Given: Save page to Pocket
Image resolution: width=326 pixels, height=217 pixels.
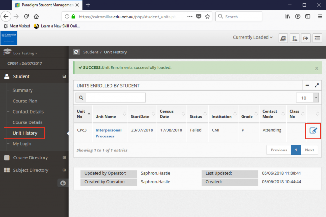Looking at the screenshot, I should click(x=199, y=17).
